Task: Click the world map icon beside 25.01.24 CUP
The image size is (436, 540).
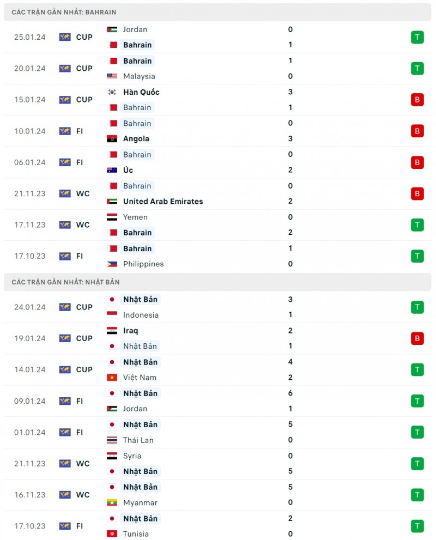Action: click(x=65, y=37)
